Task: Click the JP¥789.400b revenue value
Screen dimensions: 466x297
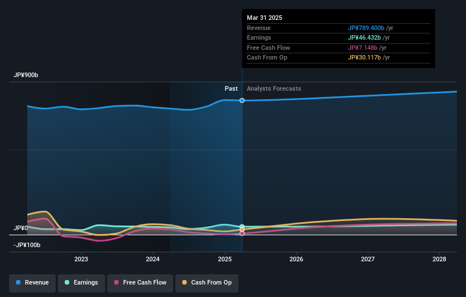Action: pyautogui.click(x=366, y=28)
